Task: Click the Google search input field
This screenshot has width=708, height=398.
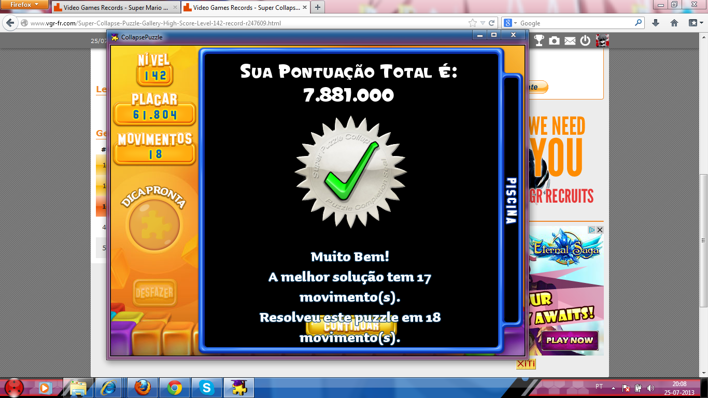Action: click(575, 23)
